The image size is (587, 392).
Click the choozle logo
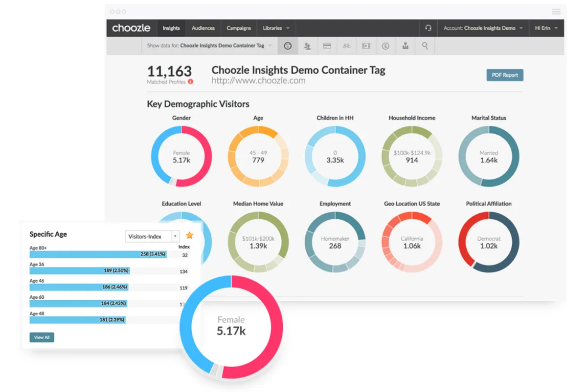point(131,28)
